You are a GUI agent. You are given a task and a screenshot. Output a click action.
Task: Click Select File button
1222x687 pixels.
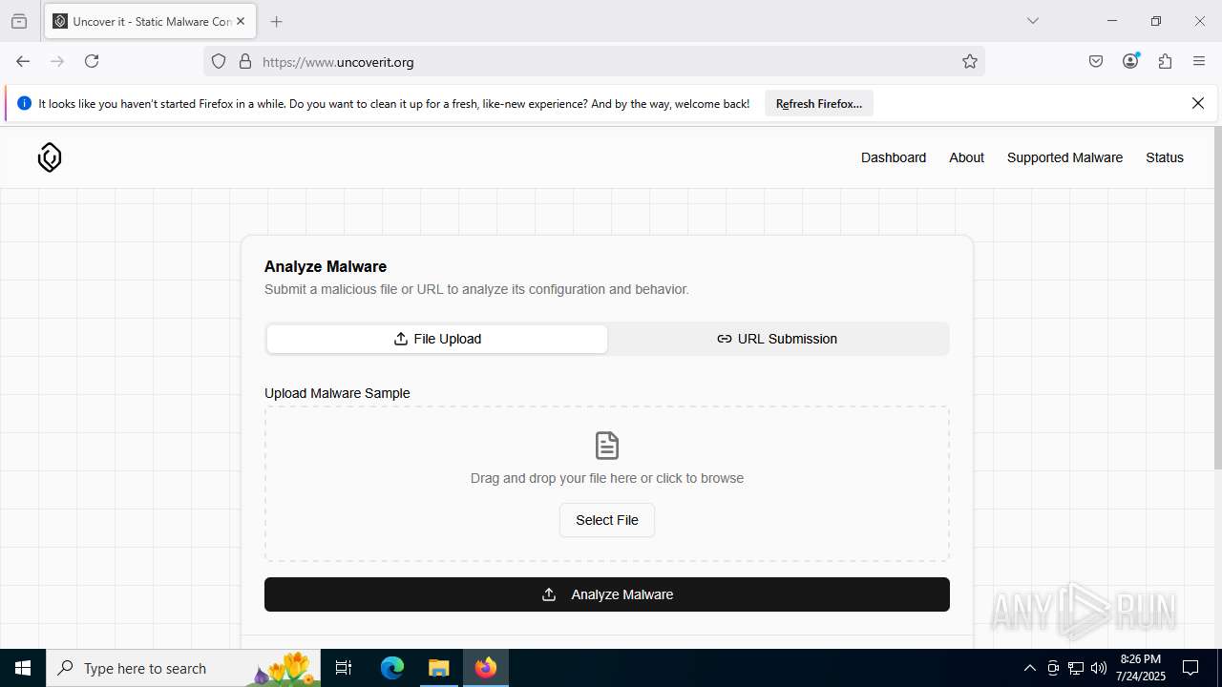(x=607, y=520)
